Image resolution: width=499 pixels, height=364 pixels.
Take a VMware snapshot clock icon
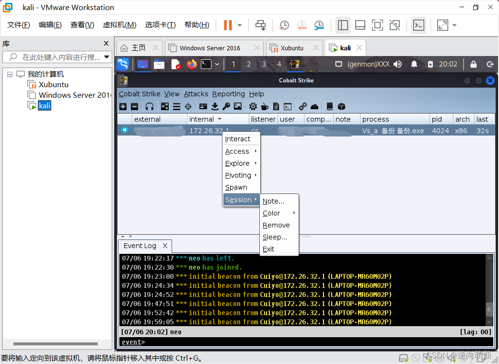click(284, 25)
